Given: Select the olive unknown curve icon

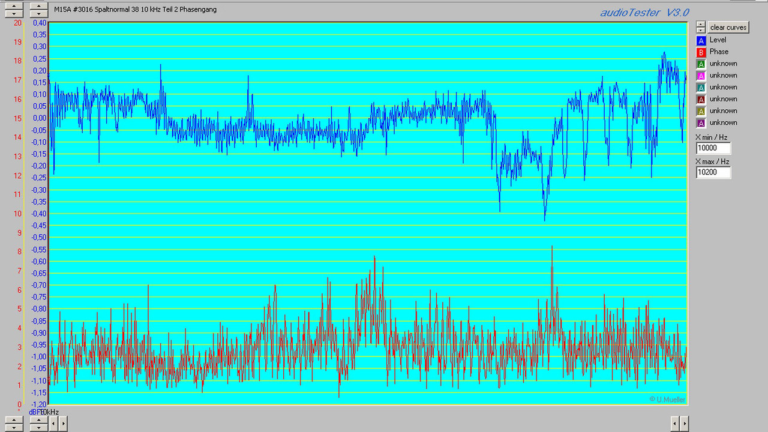Looking at the screenshot, I should (700, 110).
